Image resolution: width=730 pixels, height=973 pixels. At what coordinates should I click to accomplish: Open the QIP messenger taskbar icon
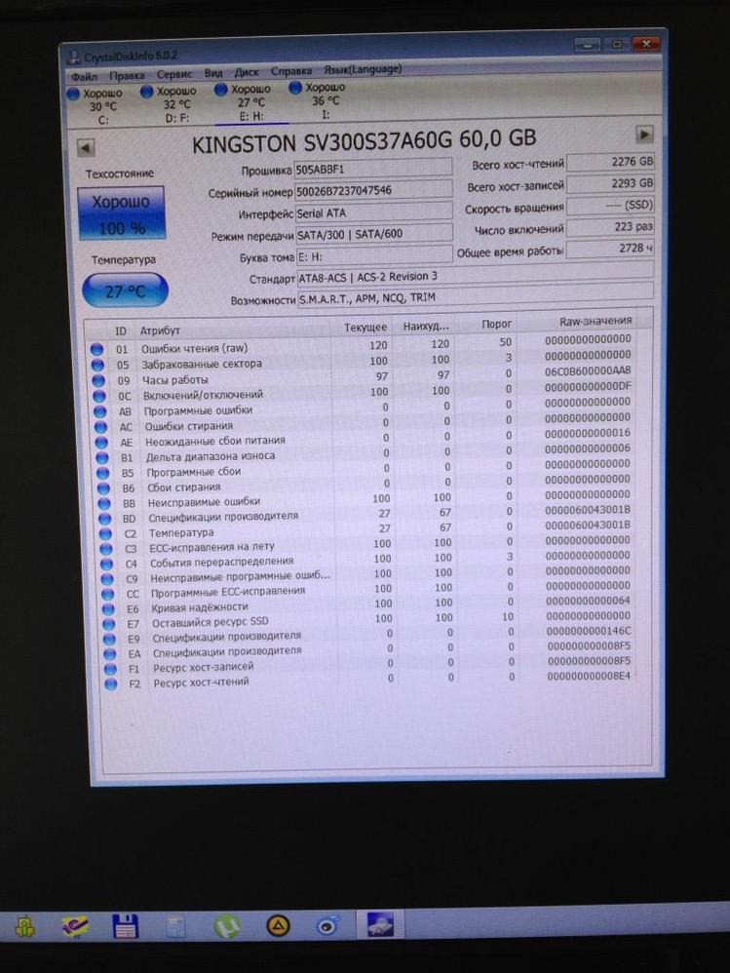coord(24,927)
